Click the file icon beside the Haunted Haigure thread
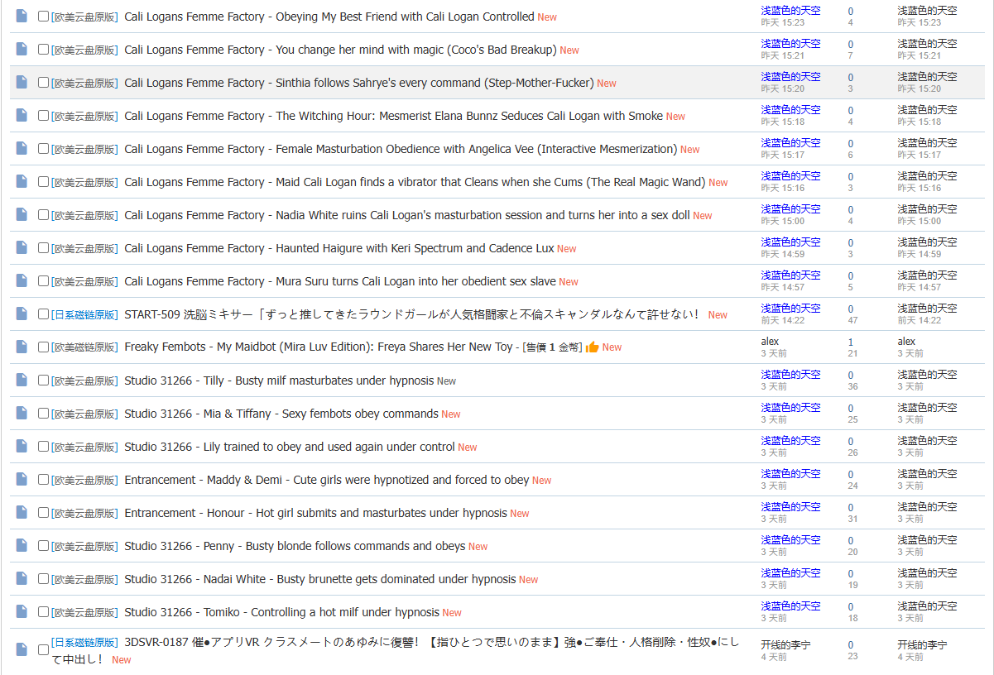The height and width of the screenshot is (675, 994). point(22,247)
